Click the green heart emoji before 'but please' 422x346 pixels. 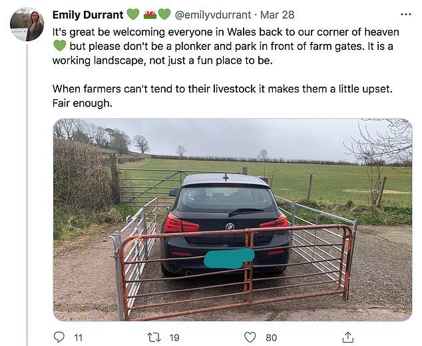point(59,46)
